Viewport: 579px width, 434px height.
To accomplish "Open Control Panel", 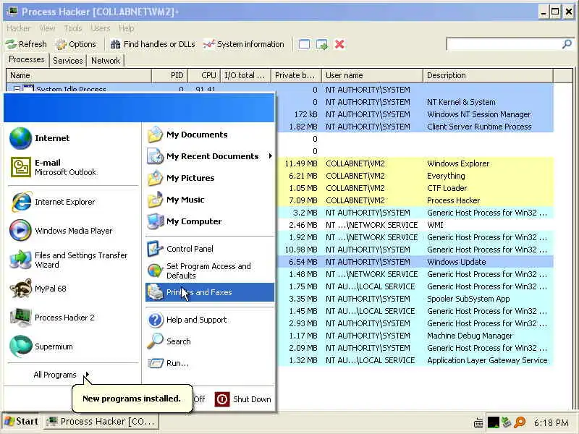I will [x=180, y=249].
